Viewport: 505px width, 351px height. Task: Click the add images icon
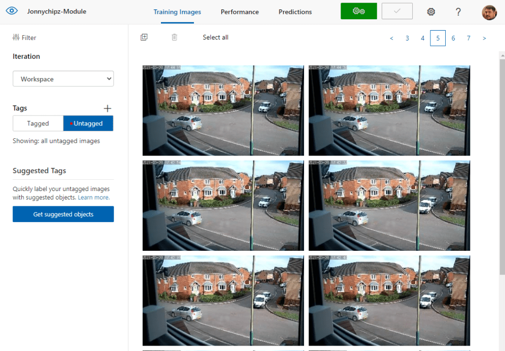(144, 37)
